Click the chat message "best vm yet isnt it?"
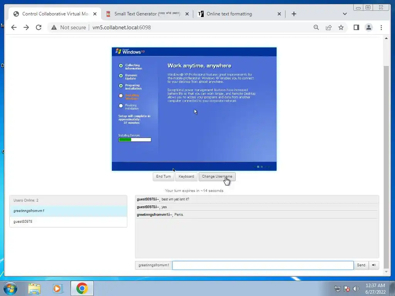The width and height of the screenshot is (395, 296). pyautogui.click(x=175, y=199)
